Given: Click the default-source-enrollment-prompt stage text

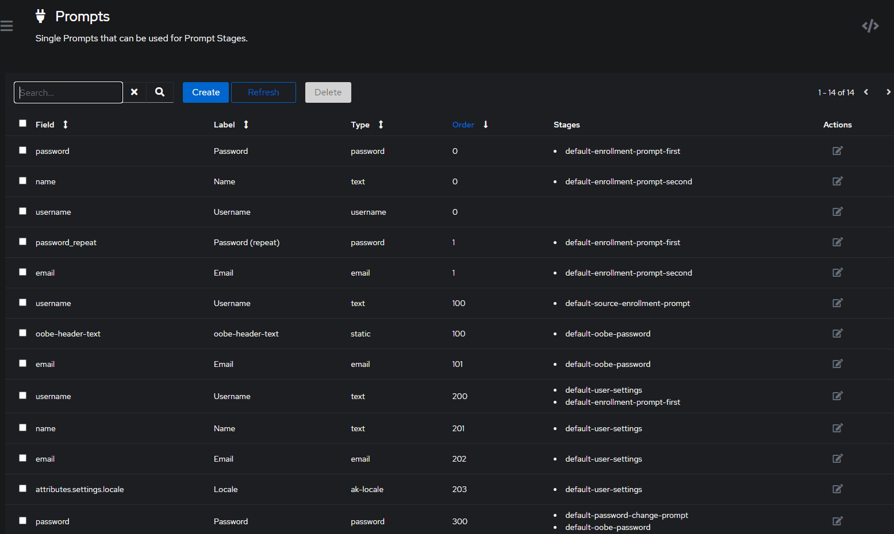Looking at the screenshot, I should (x=627, y=303).
